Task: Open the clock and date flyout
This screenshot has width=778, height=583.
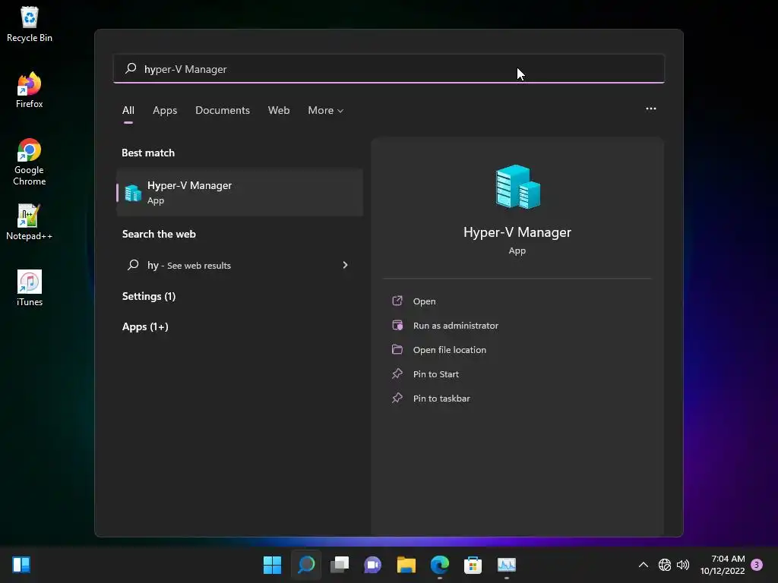Action: click(x=723, y=565)
